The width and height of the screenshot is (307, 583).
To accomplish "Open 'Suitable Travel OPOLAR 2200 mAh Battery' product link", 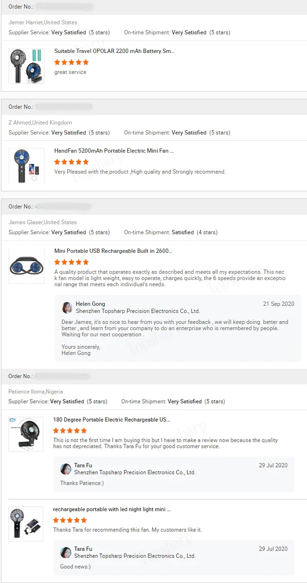I will tap(115, 51).
